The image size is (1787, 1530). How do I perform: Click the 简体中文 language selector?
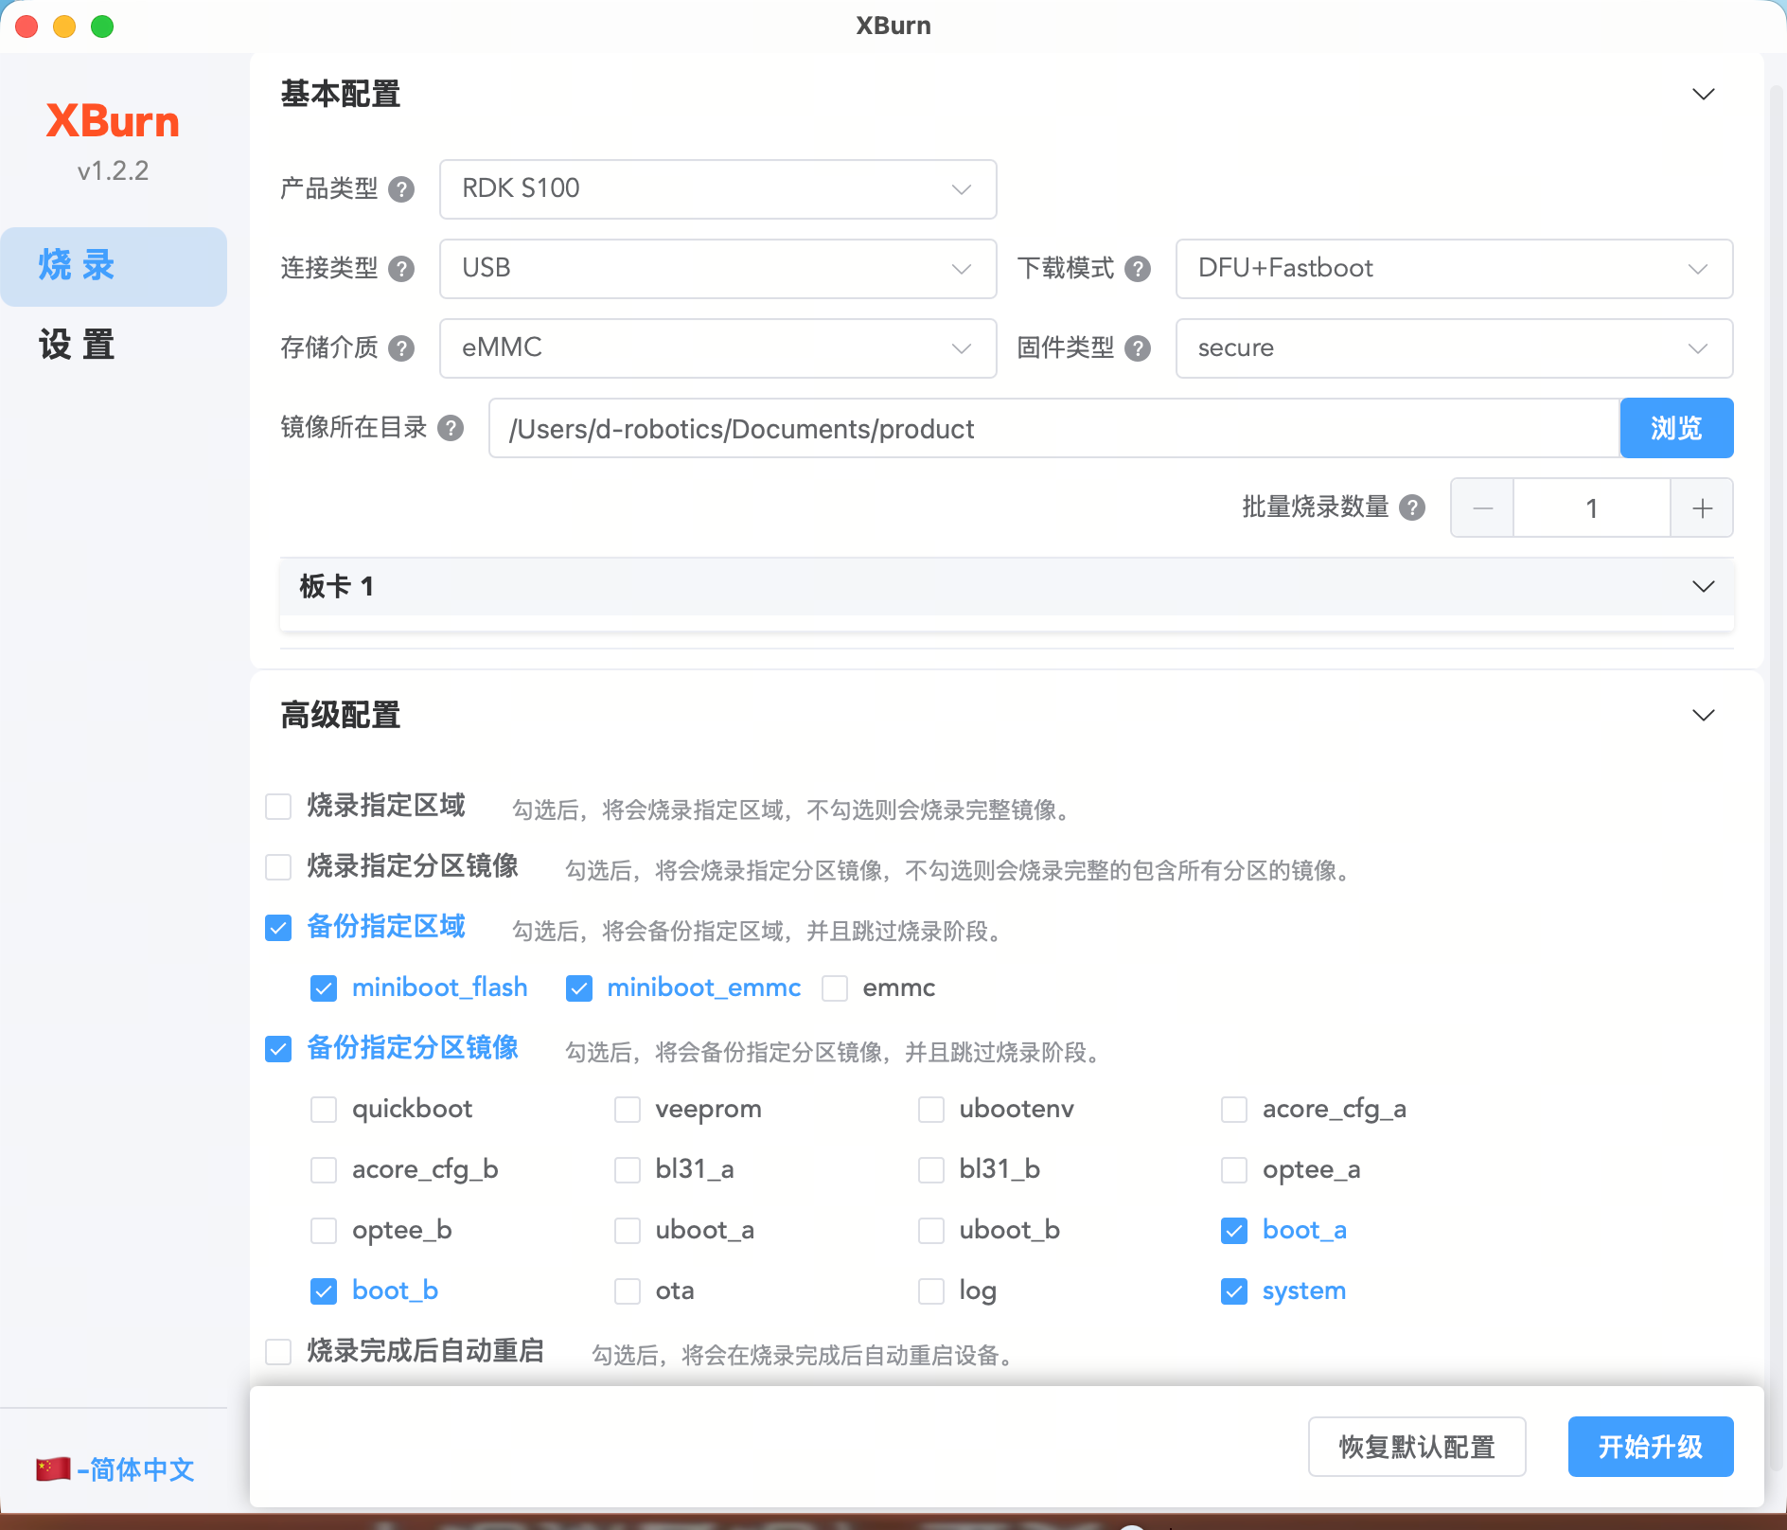(x=115, y=1469)
